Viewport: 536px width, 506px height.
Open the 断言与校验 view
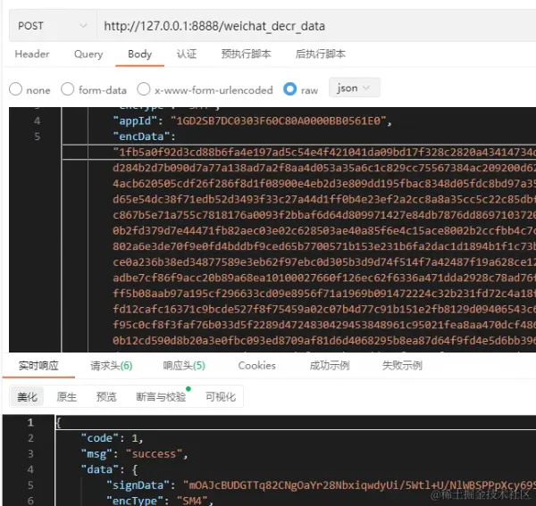[161, 397]
